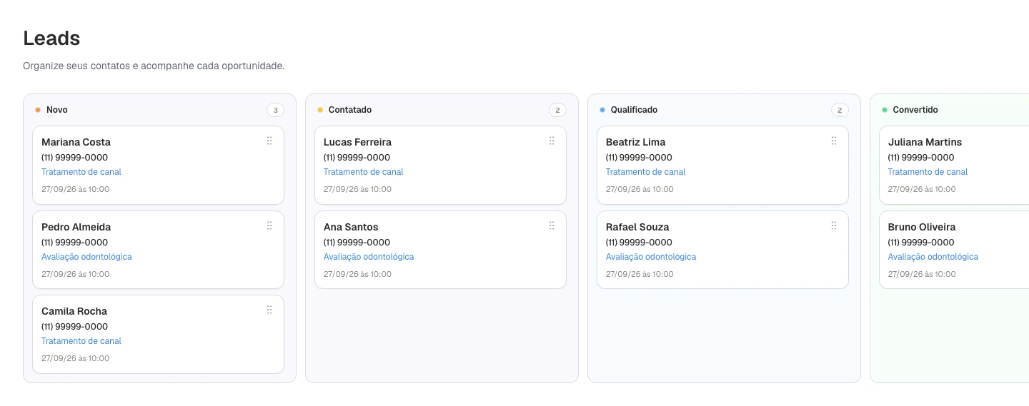Open the Bruno Oliveira lead name
The height and width of the screenshot is (406, 1029).
point(922,227)
